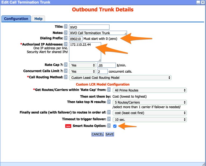The width and height of the screenshot is (206, 166).
Task: Grab the Notes field resize handle
Action: 126,34
